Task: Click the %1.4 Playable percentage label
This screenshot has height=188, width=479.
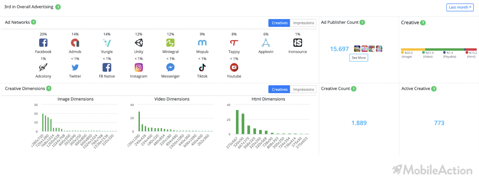Action: [x=450, y=53]
